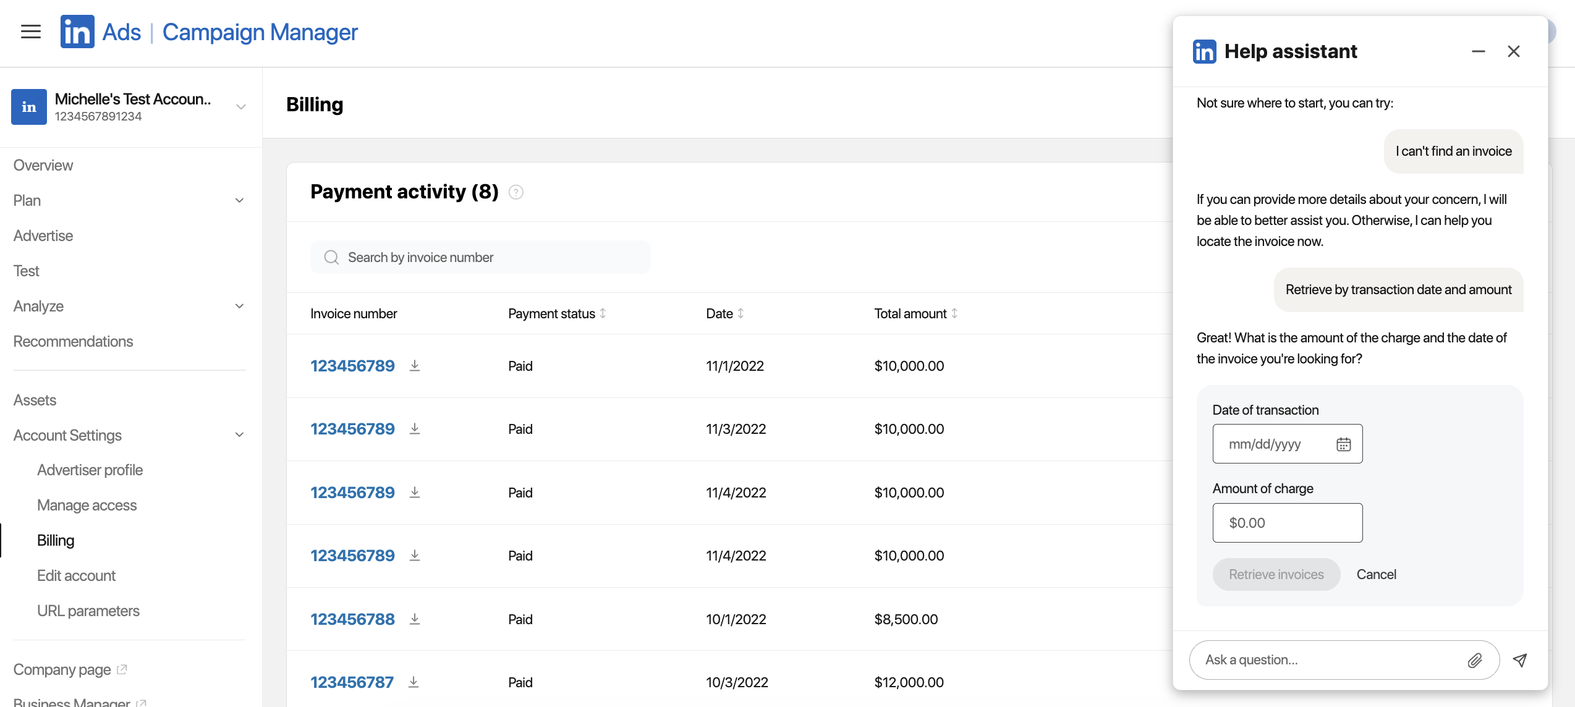Open Assets in sidebar
Viewport: 1575px width, 707px height.
click(35, 400)
